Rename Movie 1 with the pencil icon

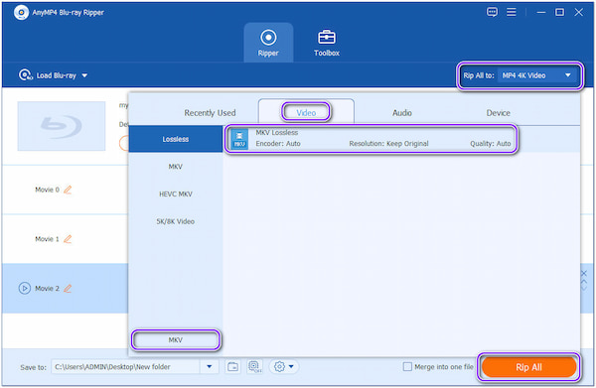[x=68, y=239]
